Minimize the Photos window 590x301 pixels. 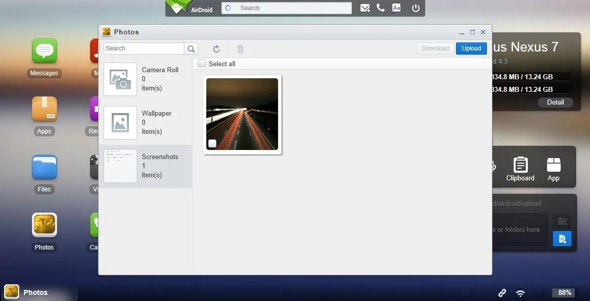click(462, 32)
